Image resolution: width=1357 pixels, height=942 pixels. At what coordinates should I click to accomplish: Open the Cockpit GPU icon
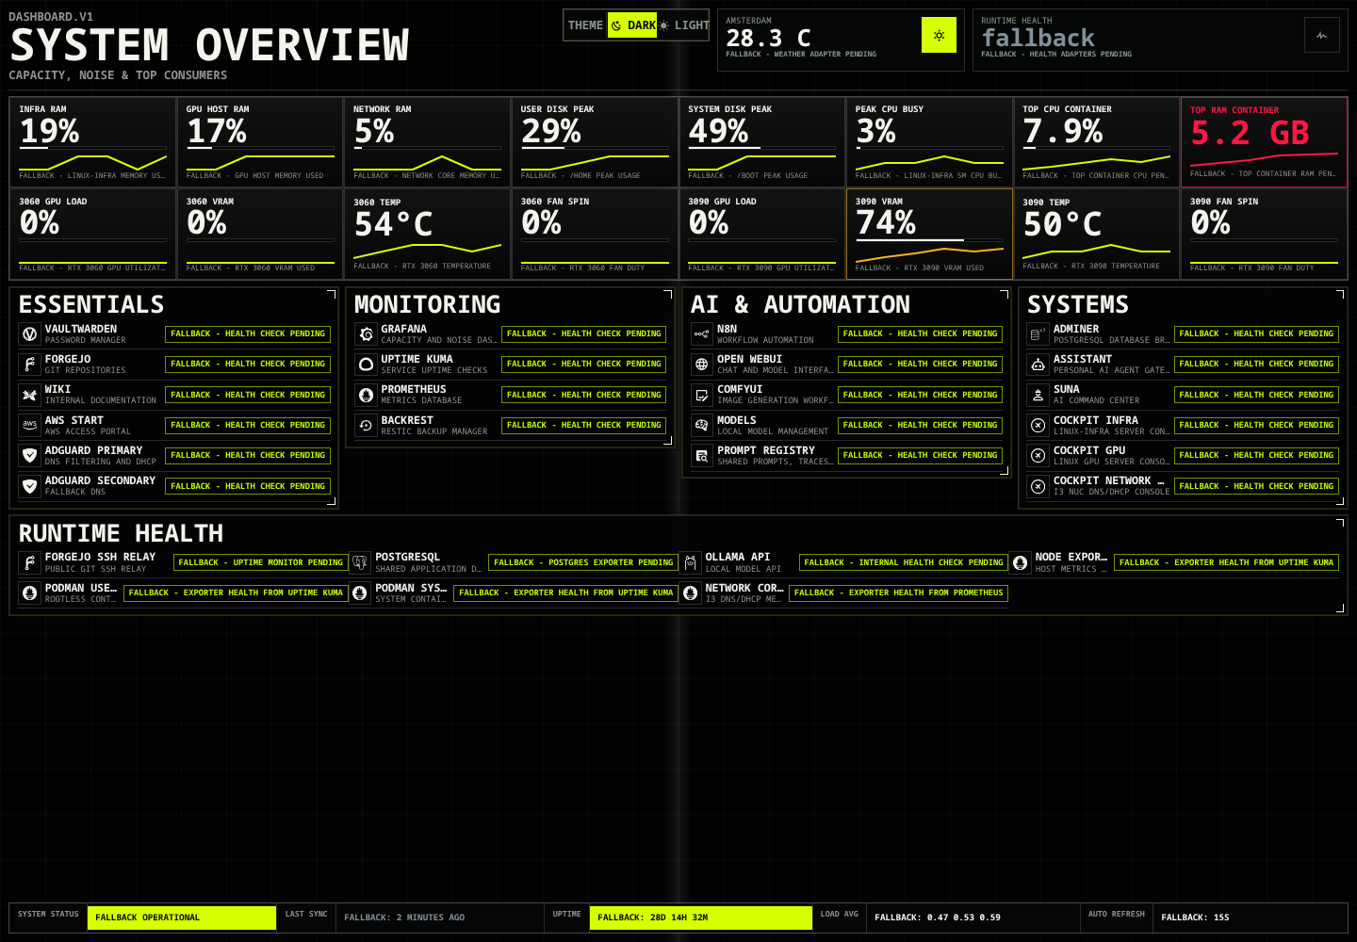[x=1038, y=455]
